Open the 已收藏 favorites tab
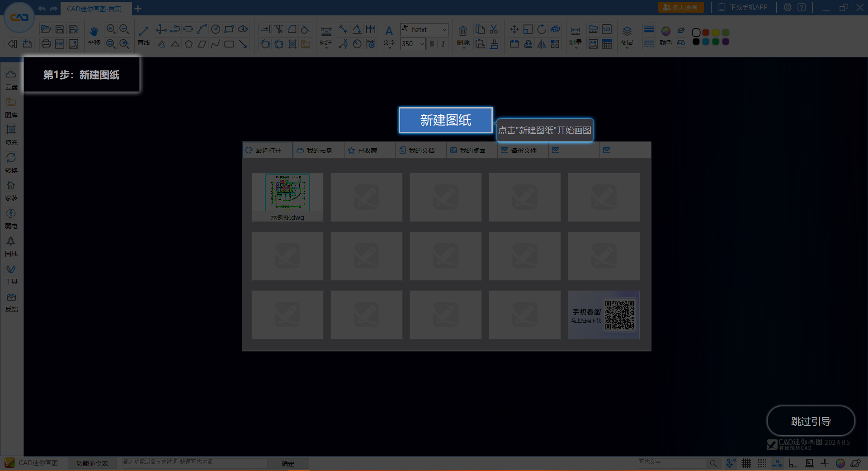868x471 pixels. coord(367,151)
